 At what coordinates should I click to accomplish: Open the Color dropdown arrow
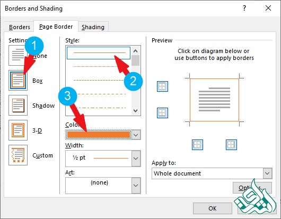point(136,135)
